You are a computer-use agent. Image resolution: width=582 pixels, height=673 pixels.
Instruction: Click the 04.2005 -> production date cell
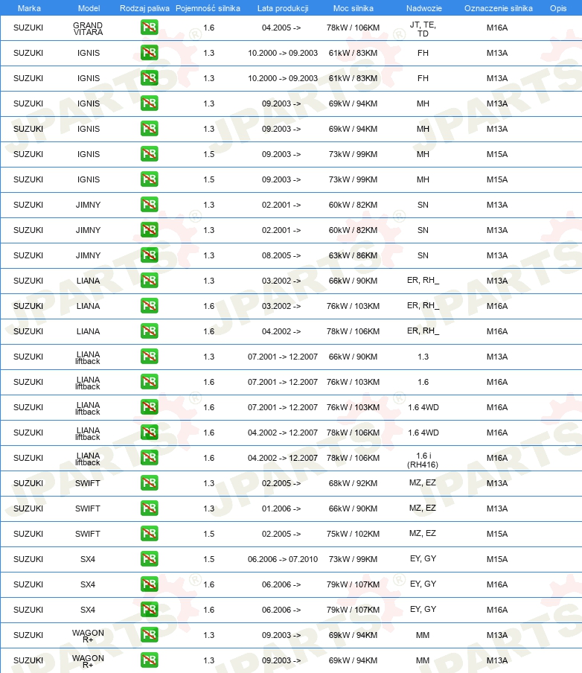[281, 28]
